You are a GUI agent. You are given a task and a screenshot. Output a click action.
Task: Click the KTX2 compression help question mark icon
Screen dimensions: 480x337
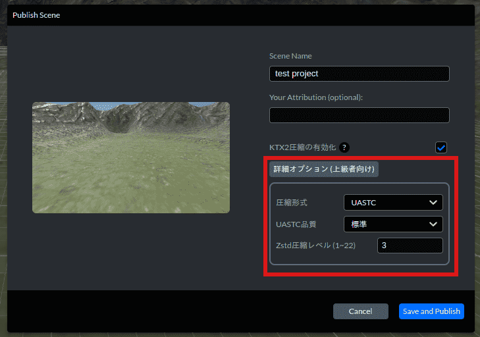pos(344,147)
